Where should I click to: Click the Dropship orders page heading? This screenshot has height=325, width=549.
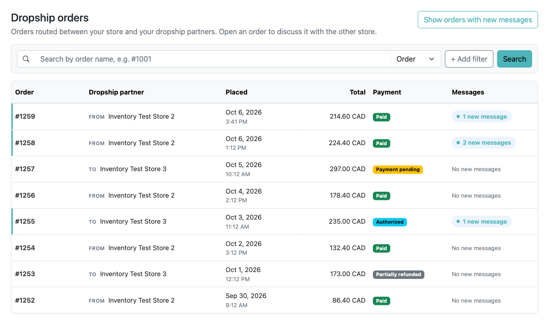(50, 18)
